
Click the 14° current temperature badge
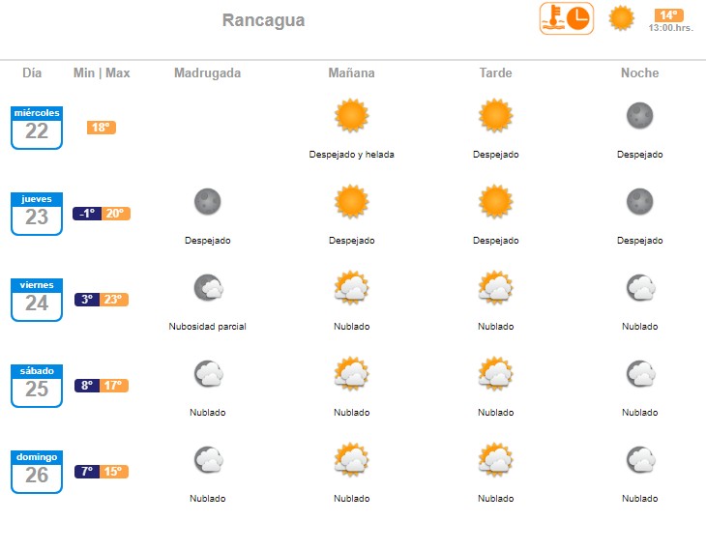tap(668, 14)
